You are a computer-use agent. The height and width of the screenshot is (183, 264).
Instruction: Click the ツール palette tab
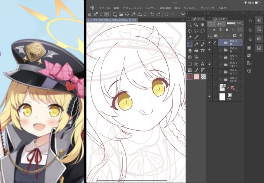(199, 19)
